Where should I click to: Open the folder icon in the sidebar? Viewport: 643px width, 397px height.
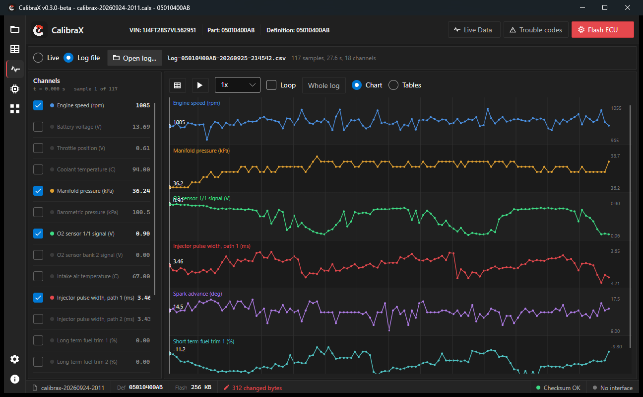[x=15, y=29]
